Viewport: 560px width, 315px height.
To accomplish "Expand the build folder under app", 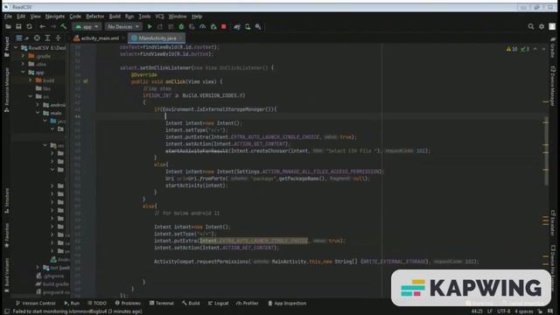I will point(31,80).
